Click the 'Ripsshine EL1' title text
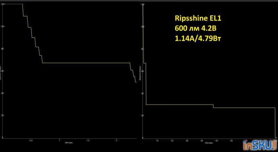Image resolution: width=278 pixels, height=152 pixels. click(x=198, y=18)
